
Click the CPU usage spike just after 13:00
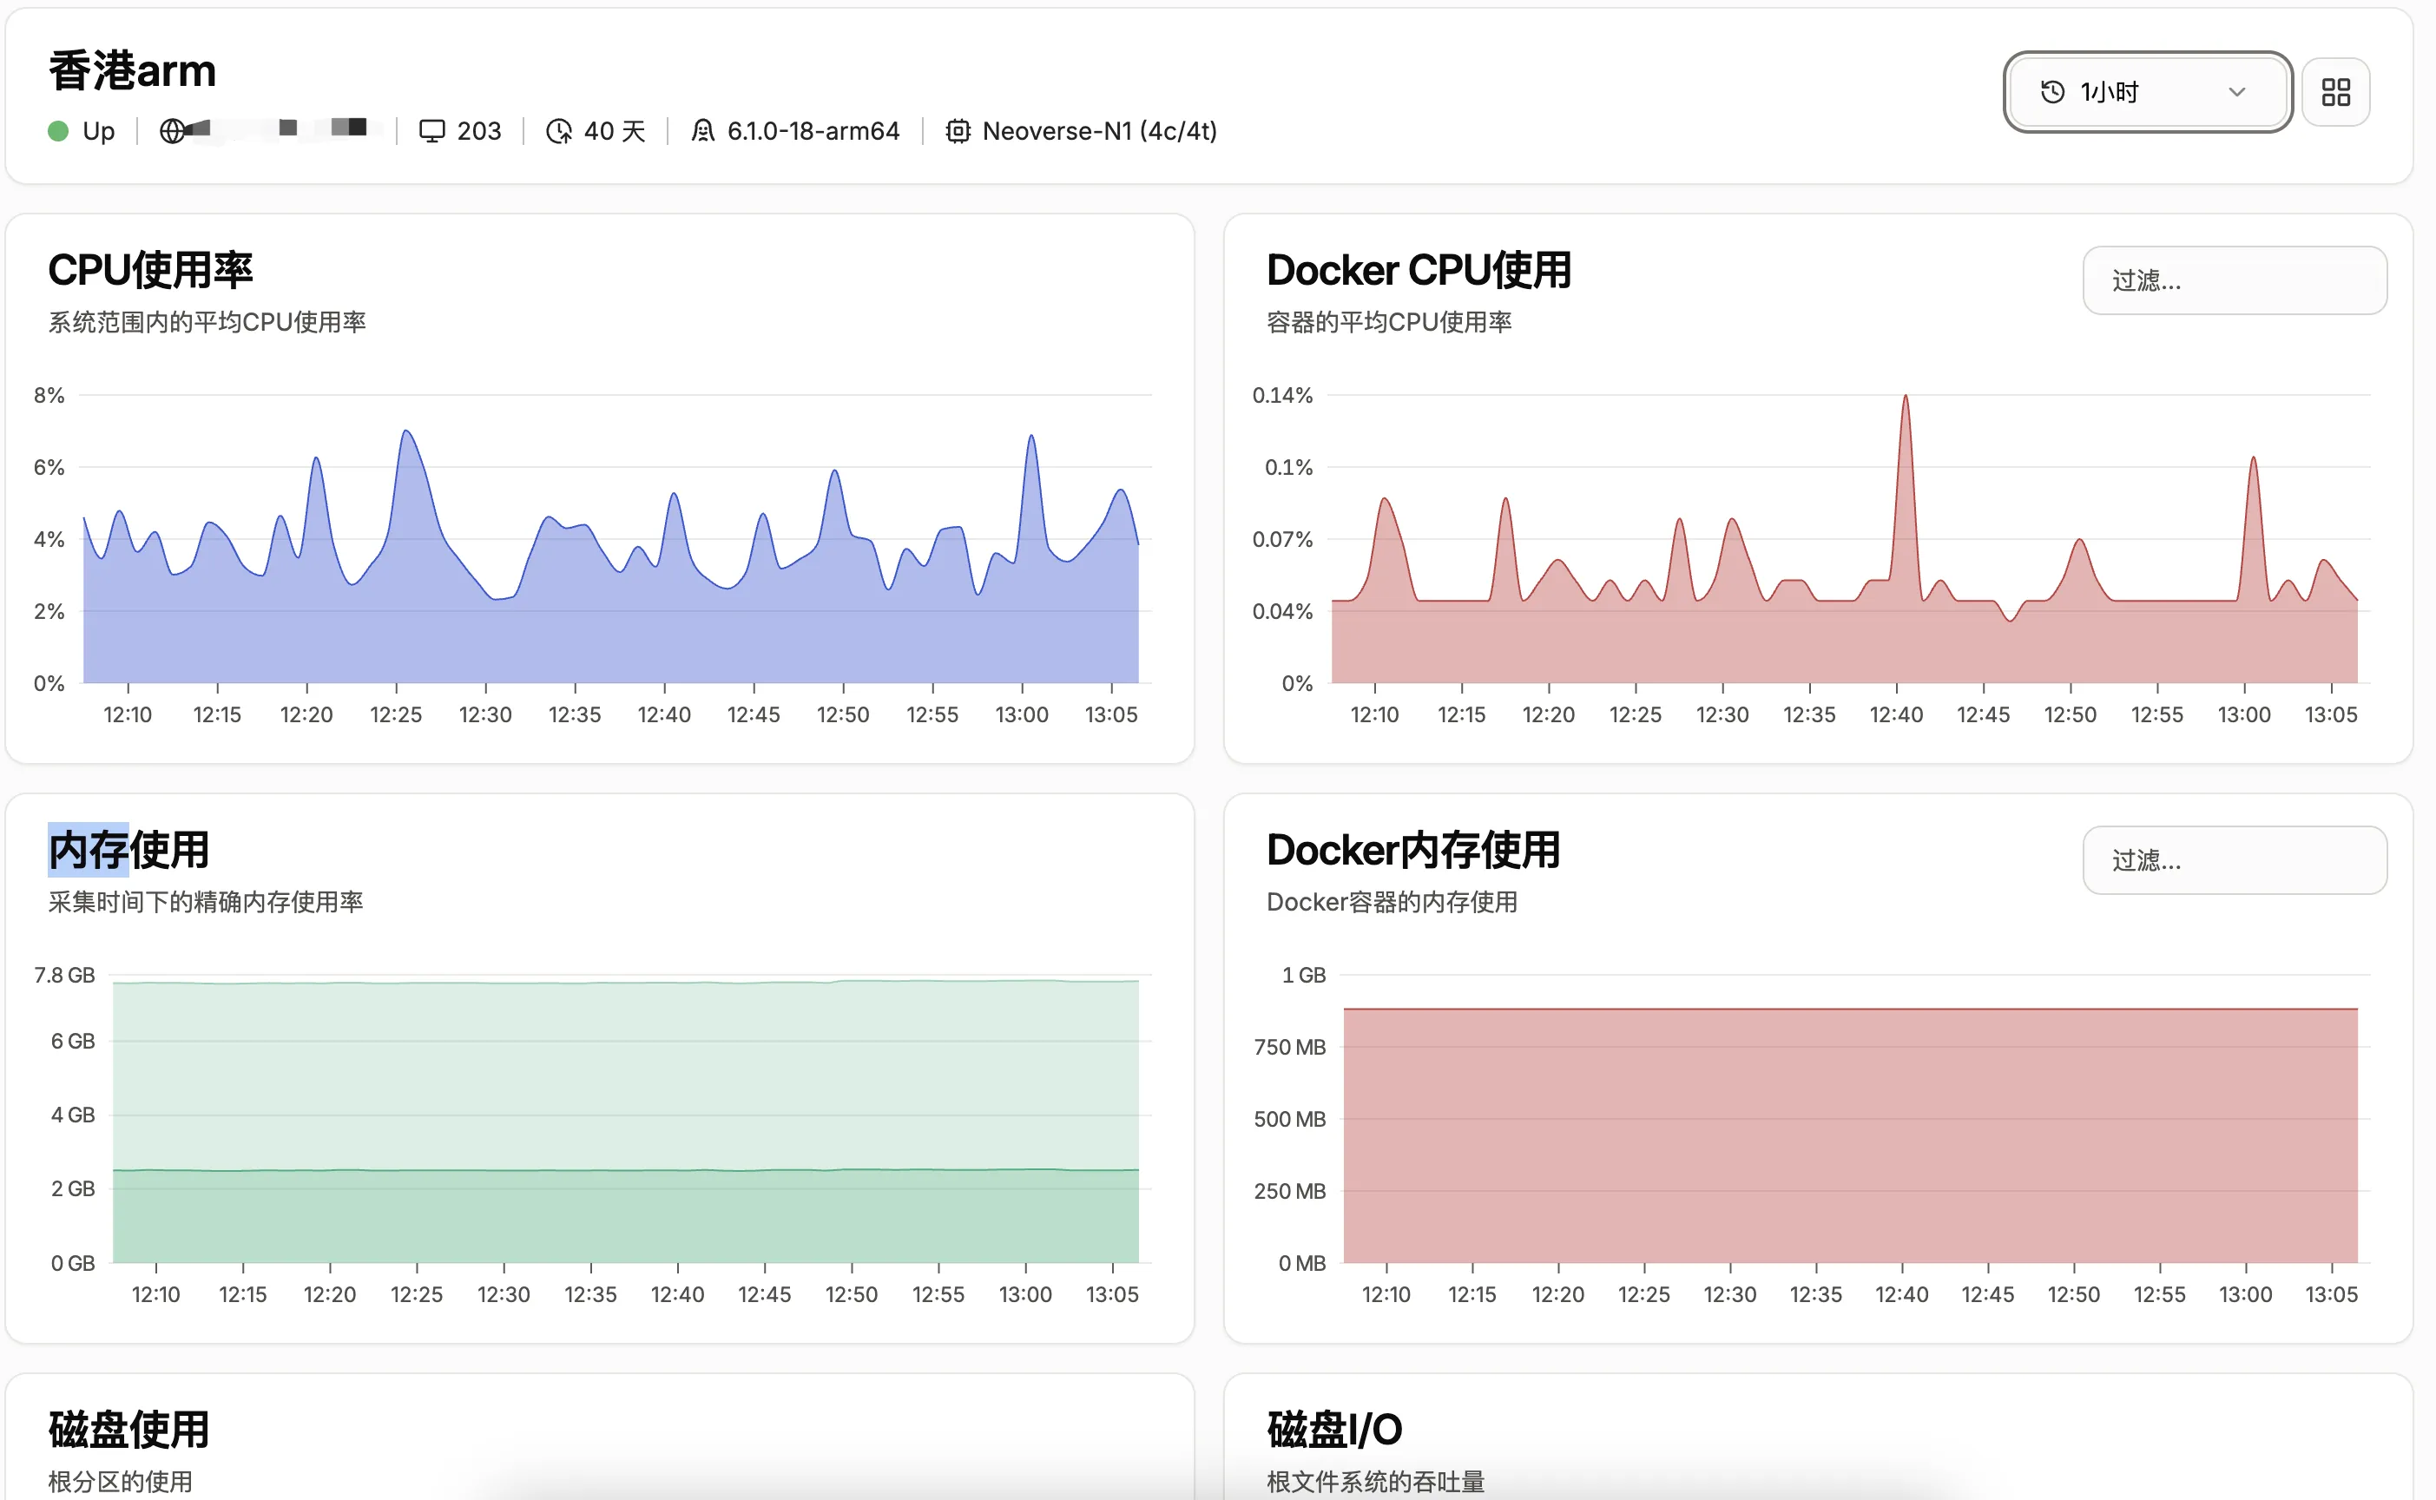tap(1031, 437)
